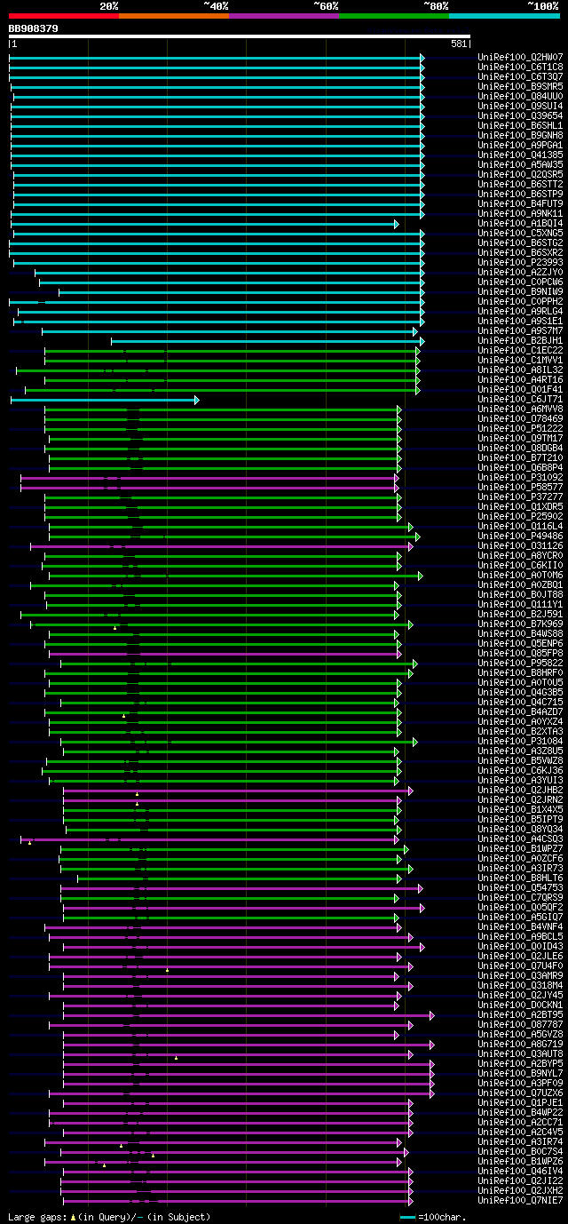Open the hit UniRef100_C6T1C8
Screen dimensions: 568x1224
[520, 68]
